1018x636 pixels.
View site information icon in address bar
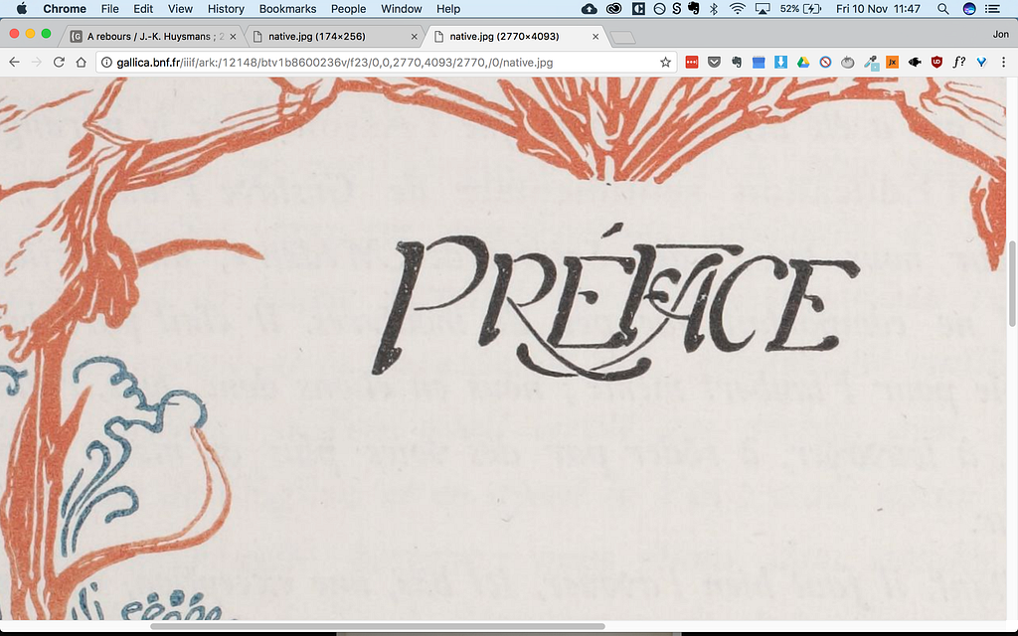(x=107, y=63)
